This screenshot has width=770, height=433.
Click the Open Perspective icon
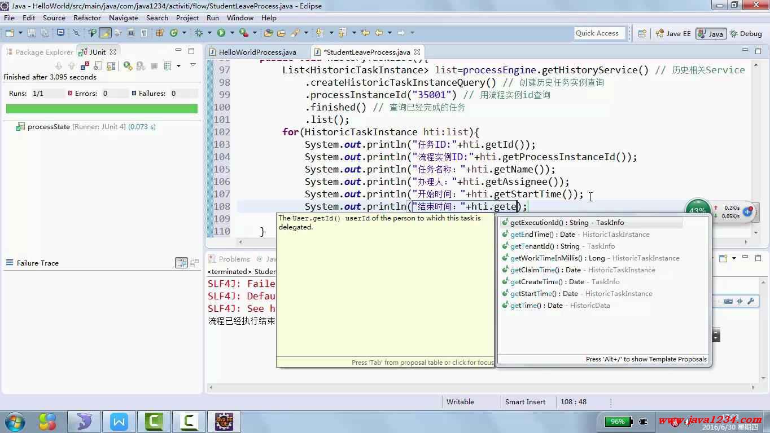[x=642, y=33]
